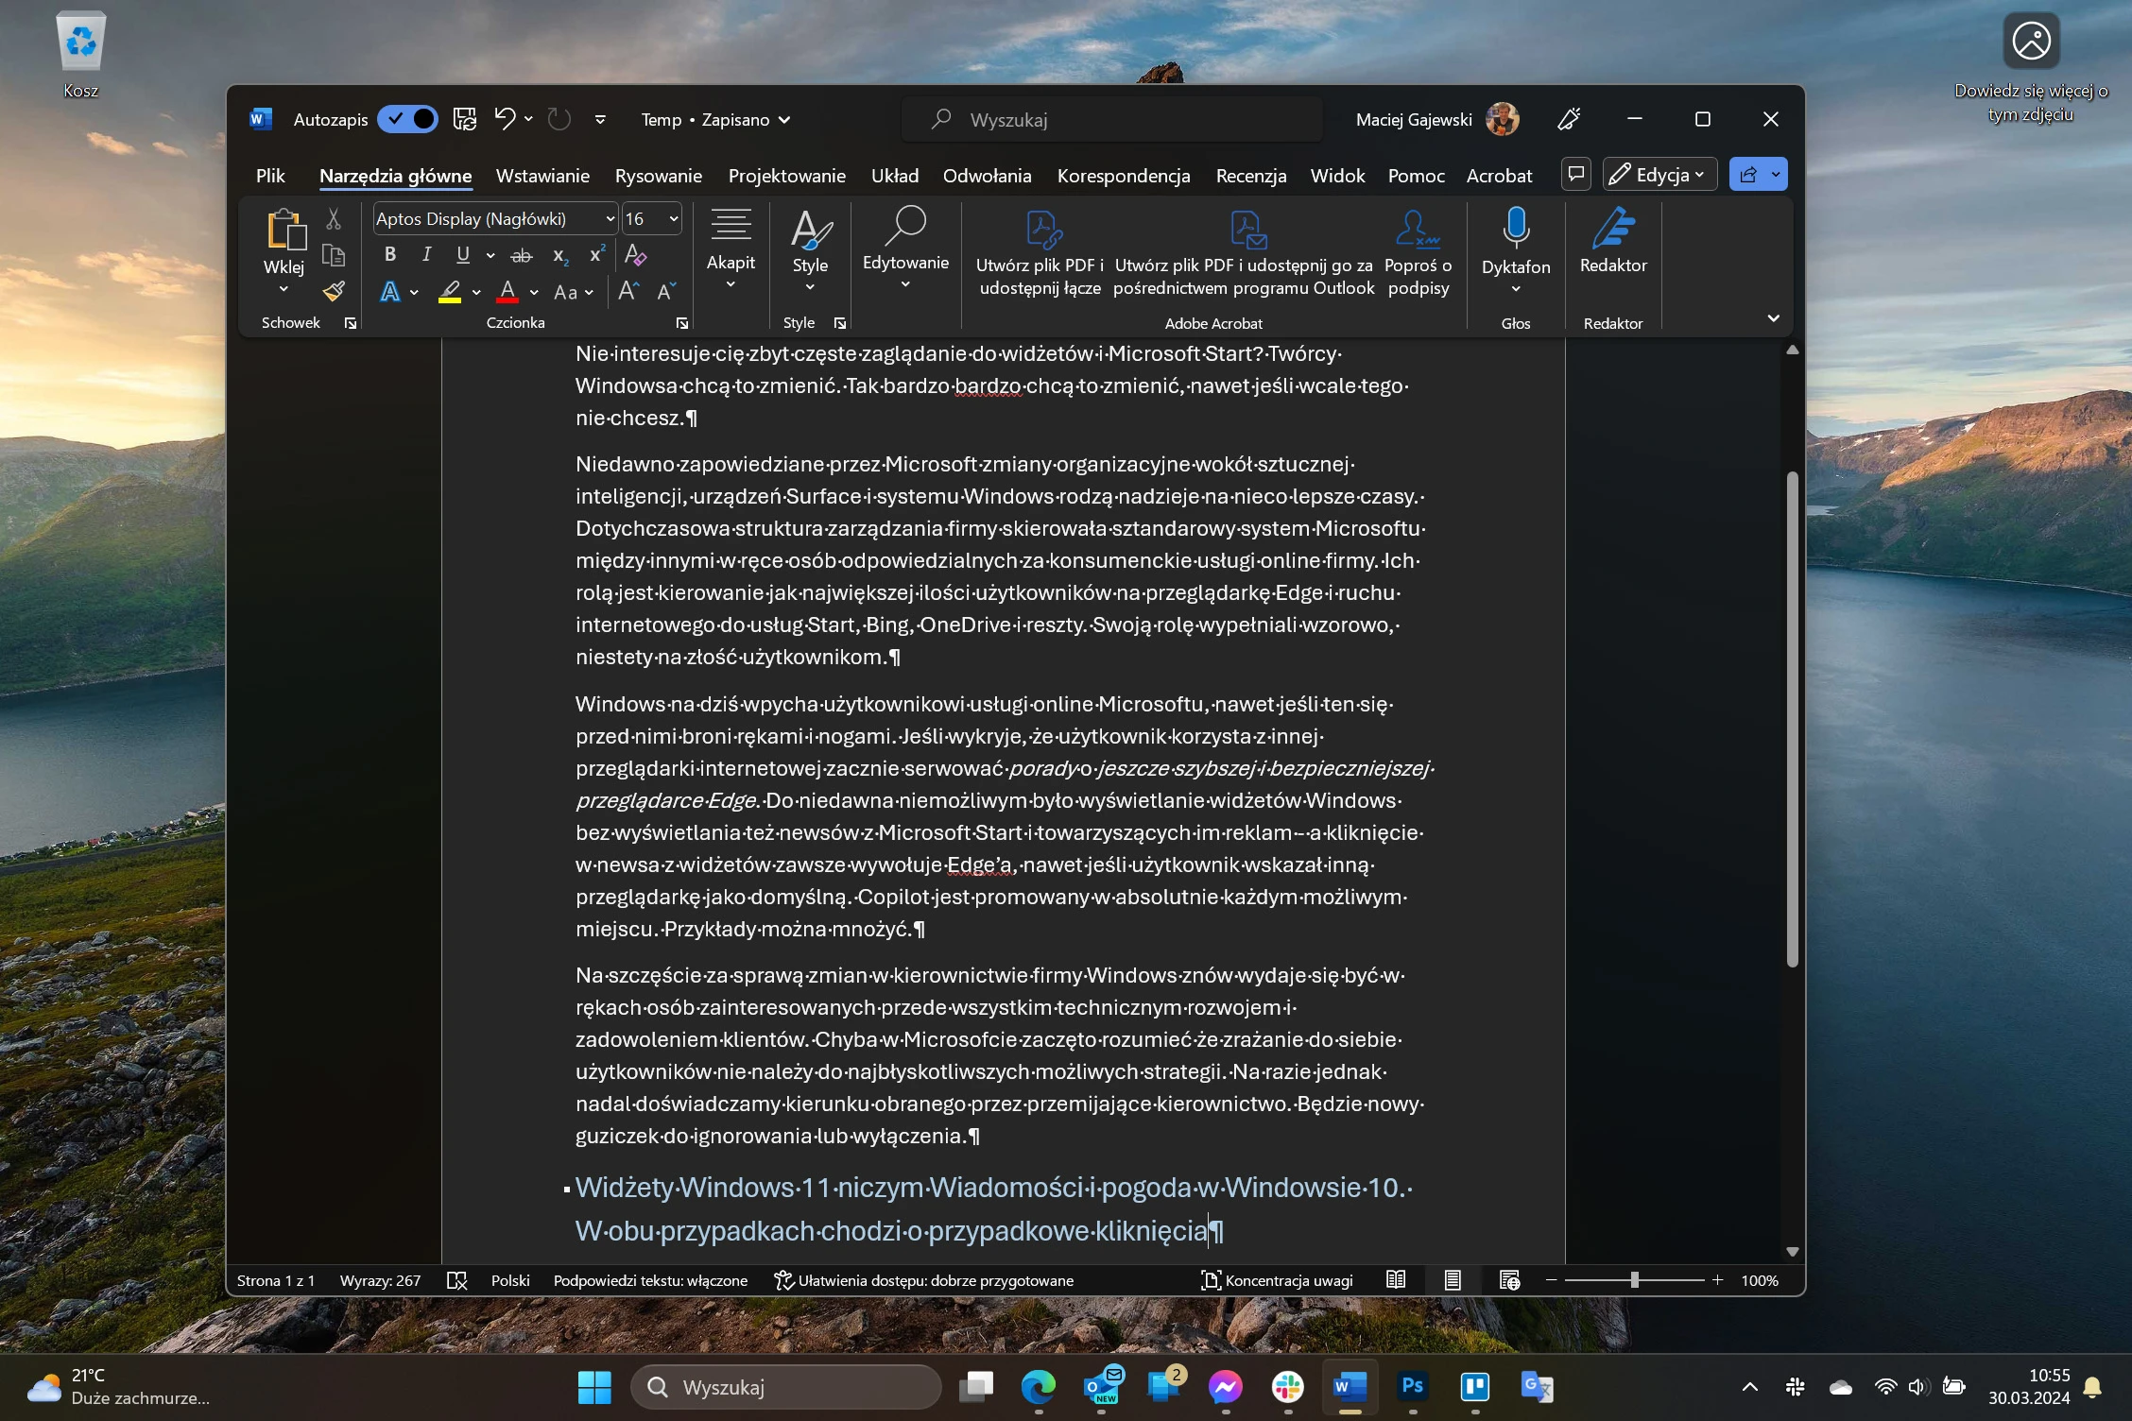
Task: Select the strikethrough text icon
Action: tap(522, 255)
